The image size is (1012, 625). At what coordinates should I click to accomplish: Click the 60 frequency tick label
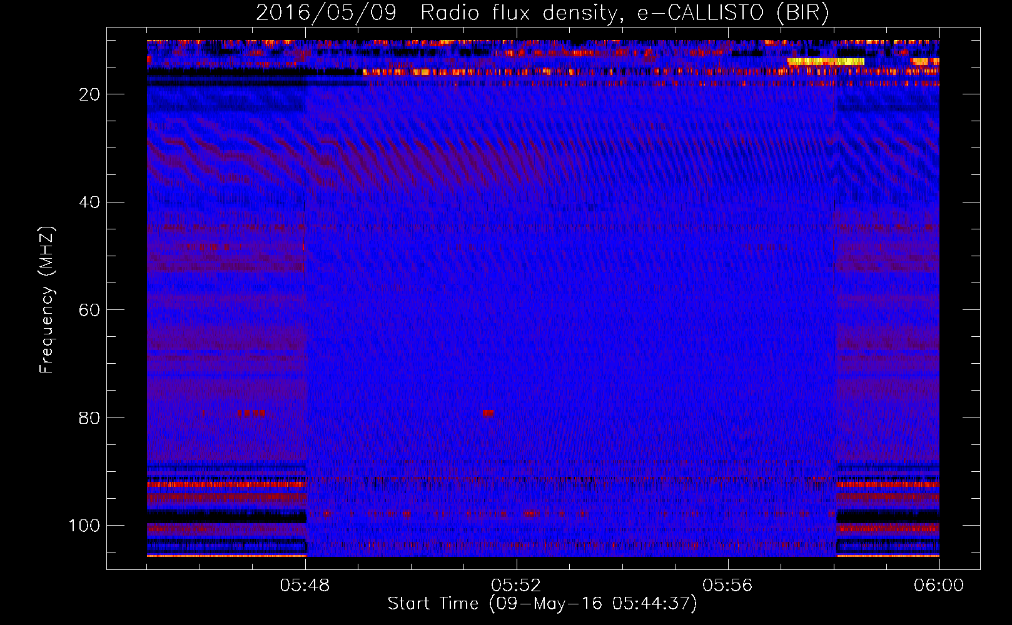tap(89, 310)
